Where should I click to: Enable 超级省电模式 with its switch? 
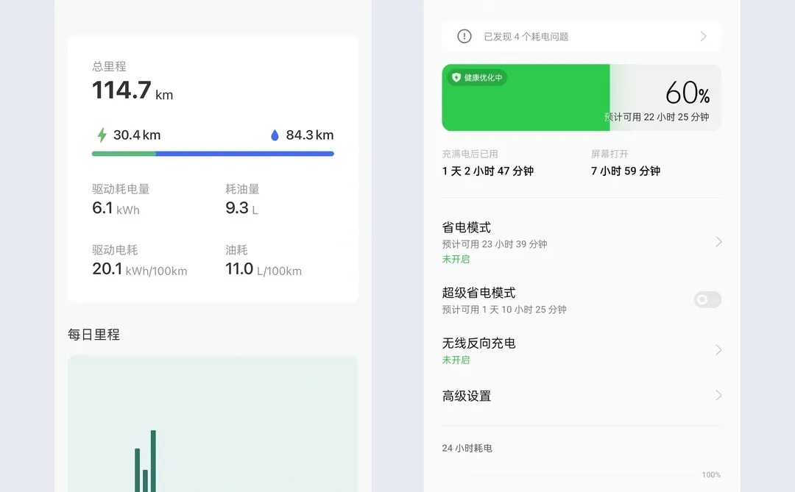point(707,299)
